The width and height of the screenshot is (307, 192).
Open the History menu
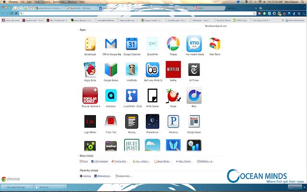(46, 2)
